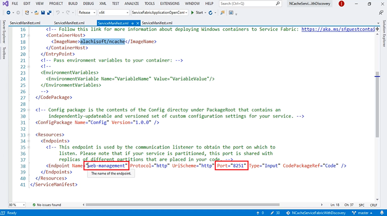The image size is (387, 216).
Task: Click the Open File folder icon
Action: coord(37,13)
